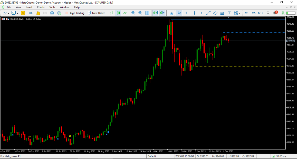297x159 pixels.
Task: Take a chart screenshot with camera icon
Action: click(171, 13)
